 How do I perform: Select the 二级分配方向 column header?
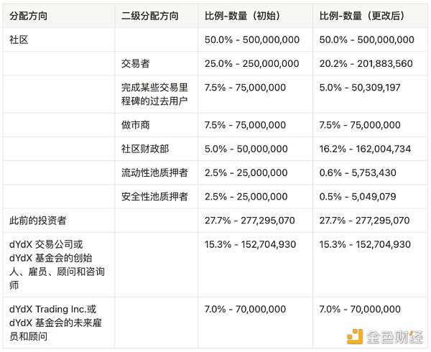point(149,16)
